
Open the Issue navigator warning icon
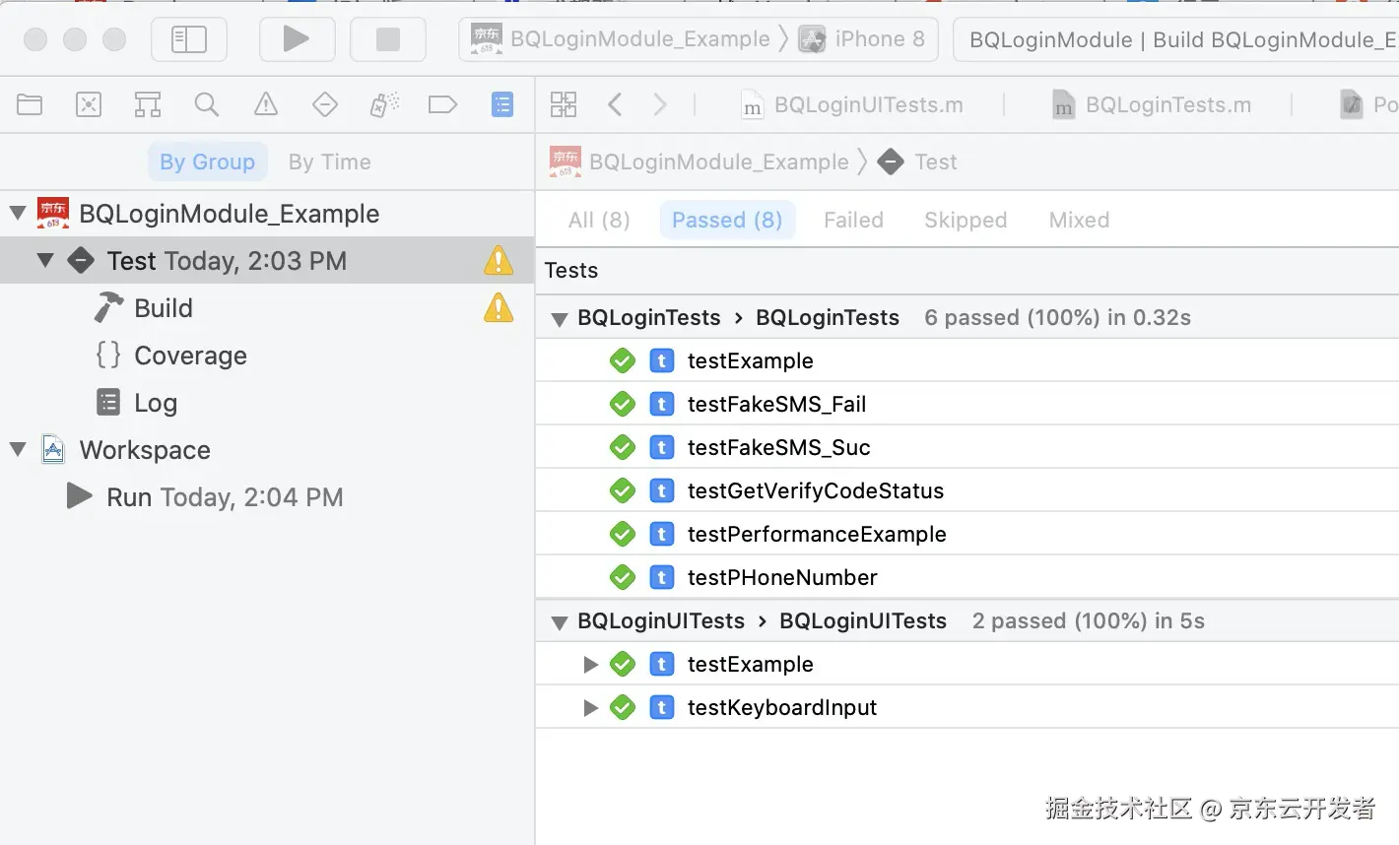[x=266, y=104]
